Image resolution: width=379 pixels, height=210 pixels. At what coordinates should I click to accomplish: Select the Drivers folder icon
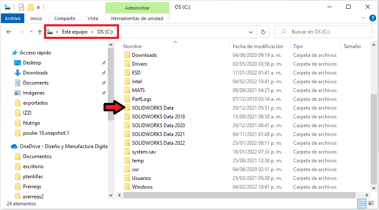coord(127,64)
